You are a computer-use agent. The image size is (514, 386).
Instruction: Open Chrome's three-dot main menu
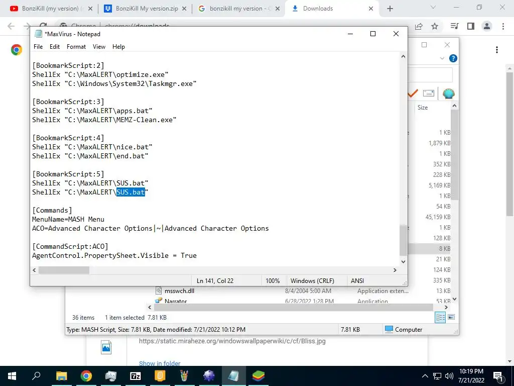(503, 26)
